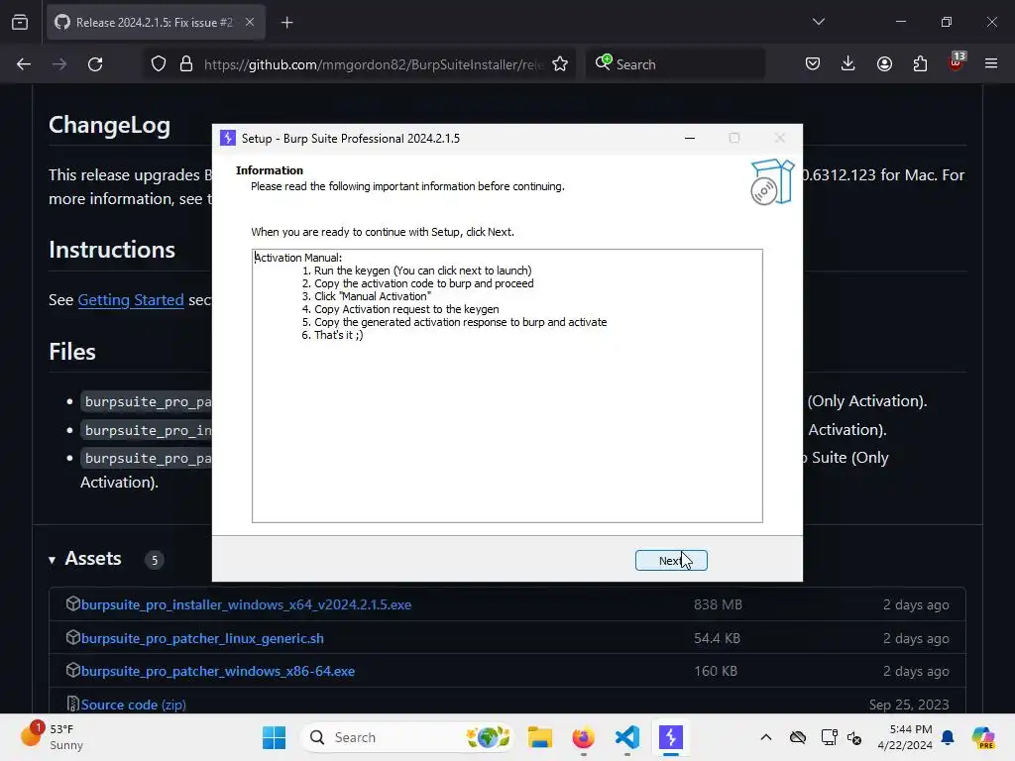This screenshot has width=1015, height=761.
Task: Click the OneDrive cloud tray icon
Action: point(798,737)
